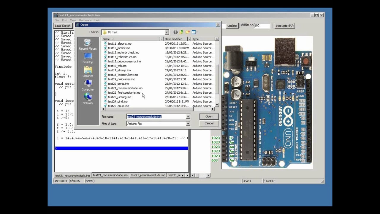This screenshot has height=214, width=380.
Task: Click Open to load the selected file
Action: (209, 117)
